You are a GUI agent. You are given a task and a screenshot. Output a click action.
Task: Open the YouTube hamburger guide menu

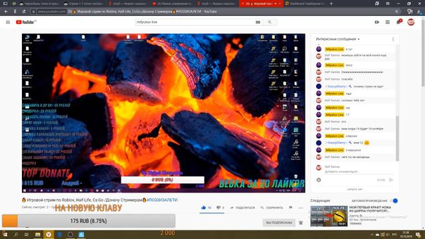pos(8,22)
